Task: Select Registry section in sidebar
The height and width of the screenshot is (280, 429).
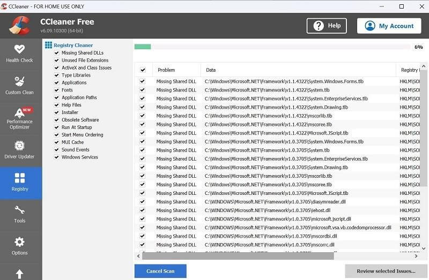Action: click(x=20, y=183)
